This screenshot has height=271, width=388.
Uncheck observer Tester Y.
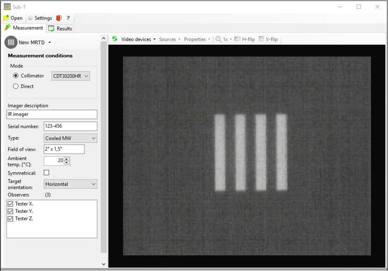click(11, 211)
